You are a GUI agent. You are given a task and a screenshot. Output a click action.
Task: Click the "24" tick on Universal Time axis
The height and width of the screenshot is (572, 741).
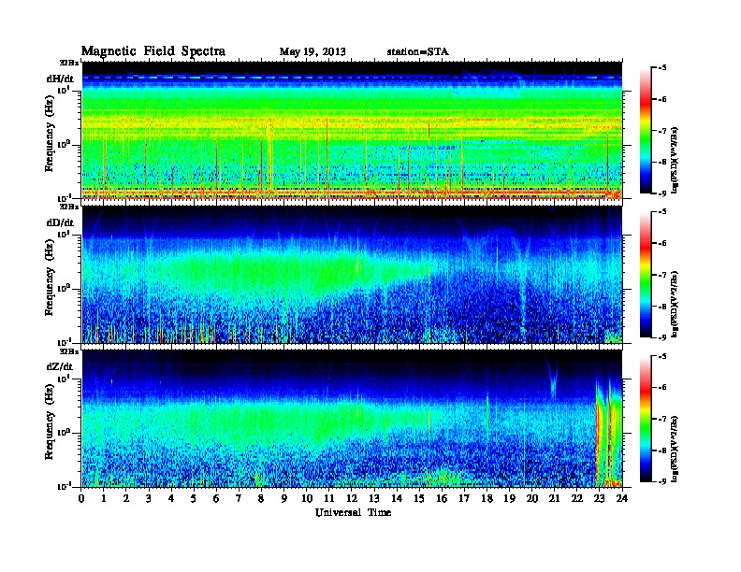[x=622, y=498]
